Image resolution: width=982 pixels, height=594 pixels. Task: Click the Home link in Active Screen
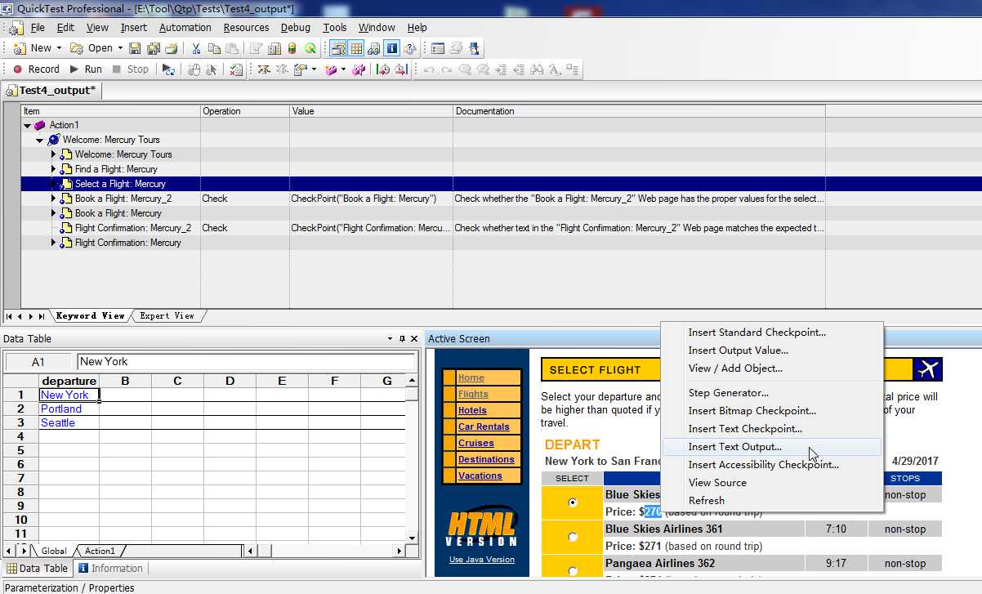[471, 378]
